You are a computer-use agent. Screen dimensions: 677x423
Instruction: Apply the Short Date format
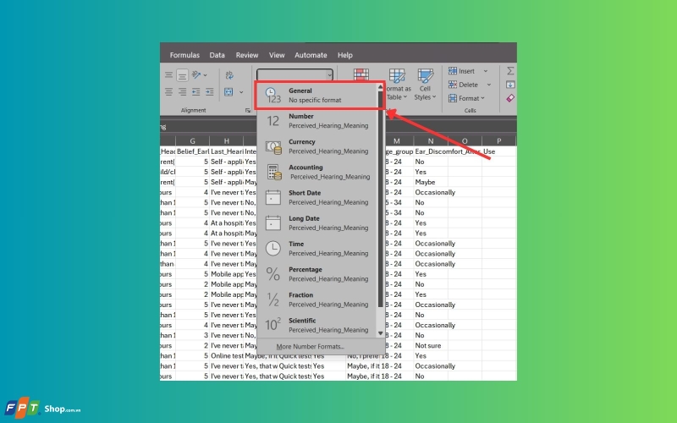pos(317,197)
